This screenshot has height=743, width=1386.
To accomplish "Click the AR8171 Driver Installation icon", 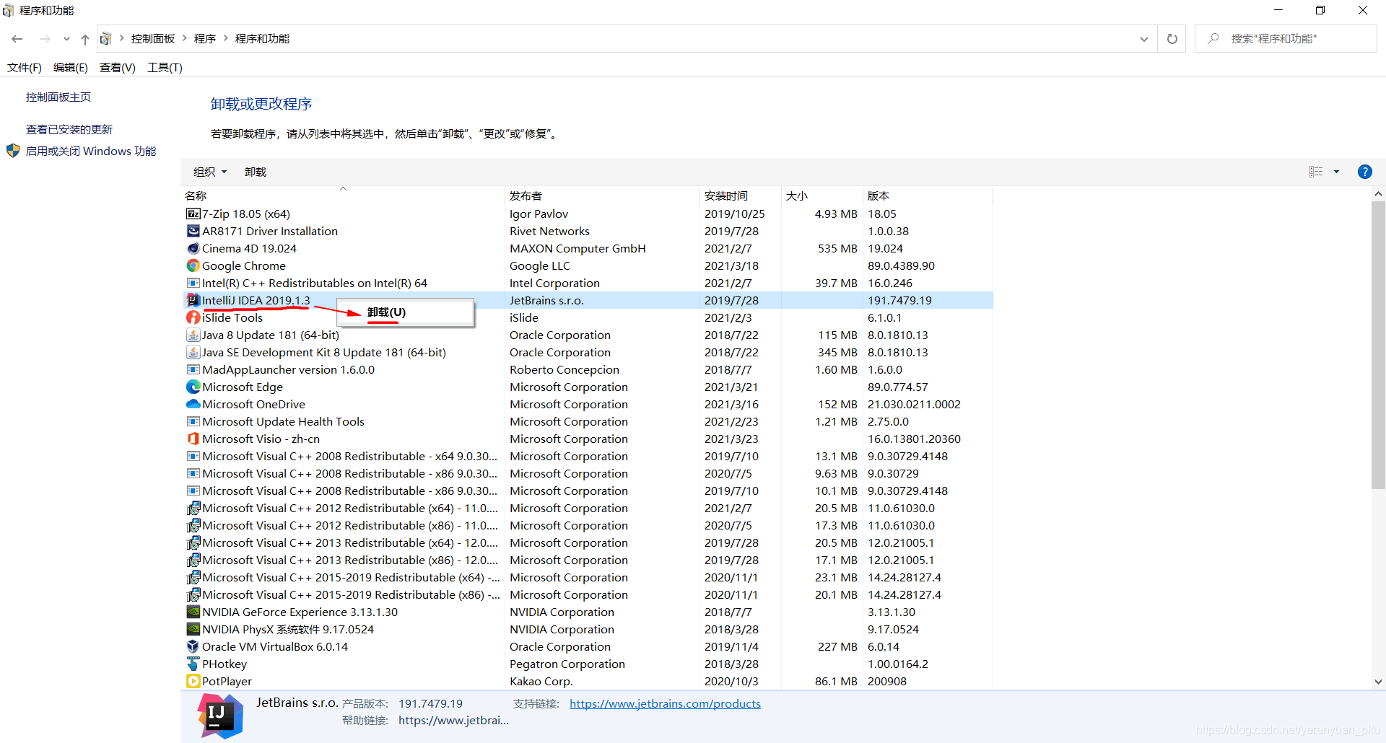I will pyautogui.click(x=193, y=231).
